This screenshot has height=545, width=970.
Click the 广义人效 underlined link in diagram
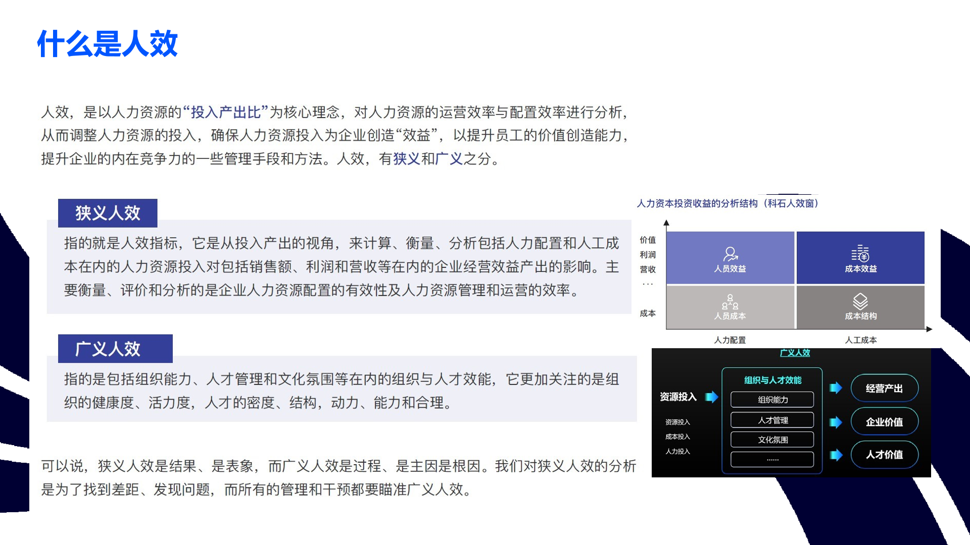(x=795, y=353)
